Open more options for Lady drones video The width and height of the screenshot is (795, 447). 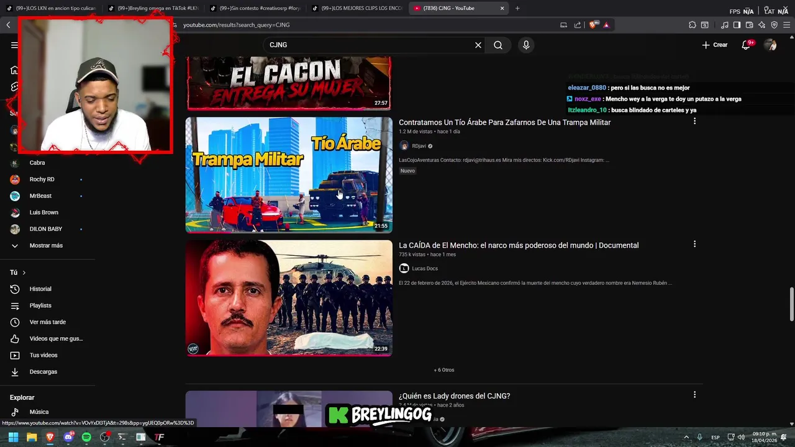click(694, 395)
